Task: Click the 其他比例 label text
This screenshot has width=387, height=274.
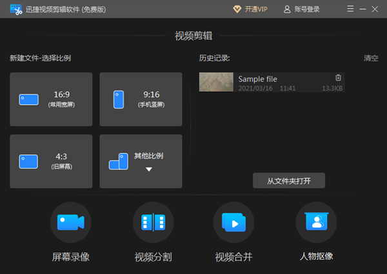Action: [148, 156]
